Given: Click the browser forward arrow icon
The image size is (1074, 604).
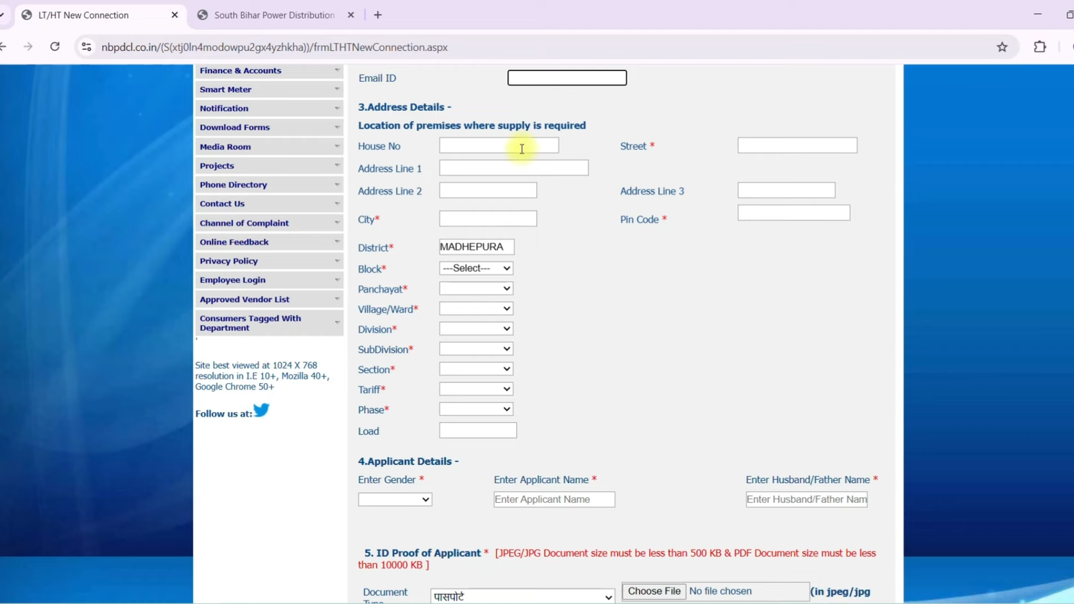Looking at the screenshot, I should point(28,47).
